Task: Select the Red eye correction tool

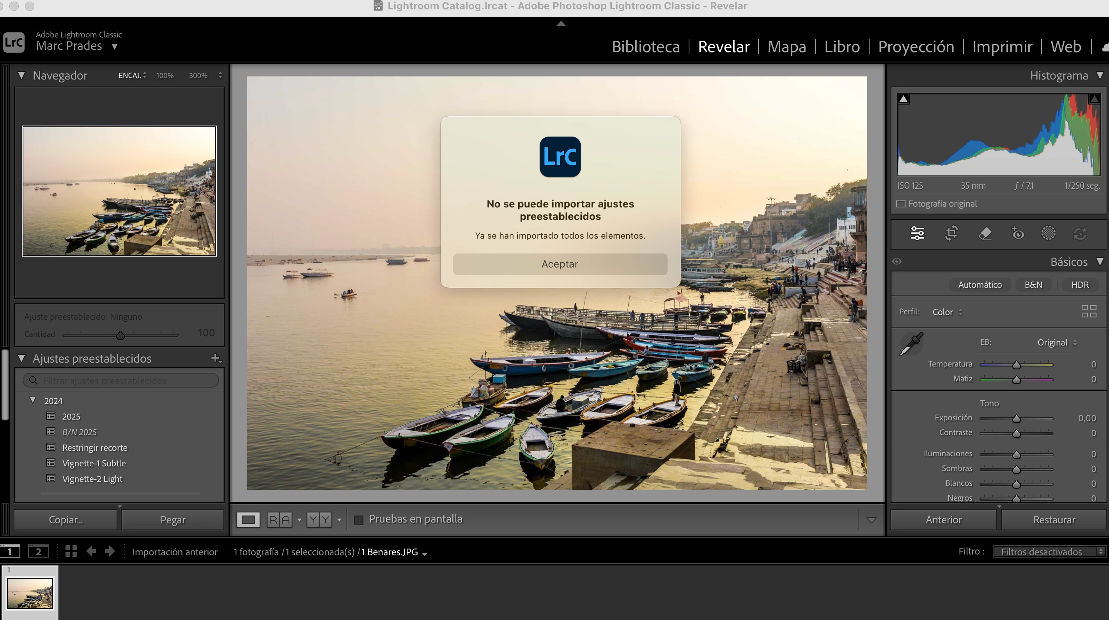Action: [1018, 233]
